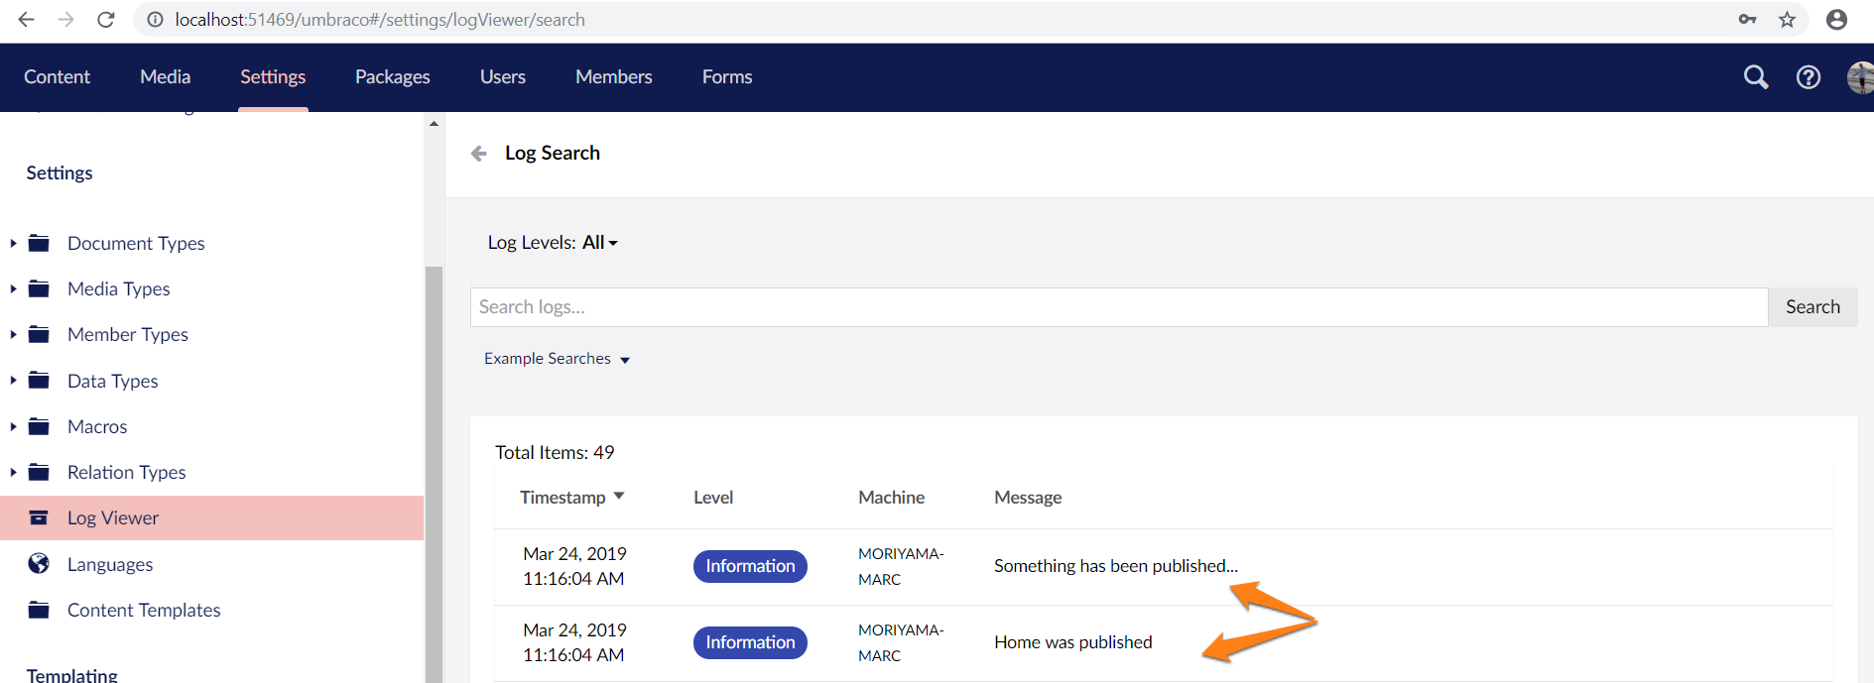
Task: Click the Message column header
Action: pos(1028,498)
